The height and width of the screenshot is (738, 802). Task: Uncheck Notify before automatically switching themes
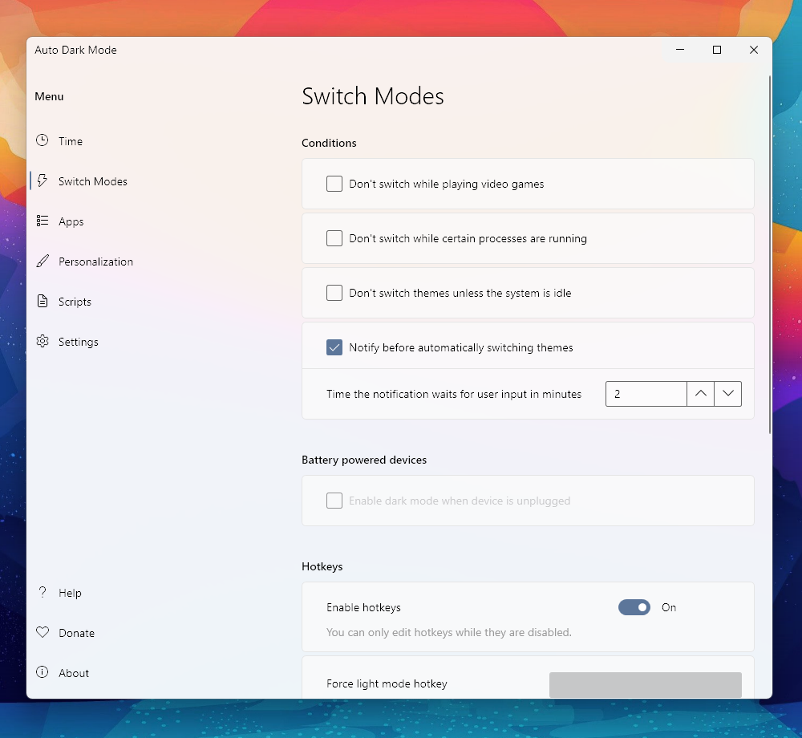[x=334, y=347]
